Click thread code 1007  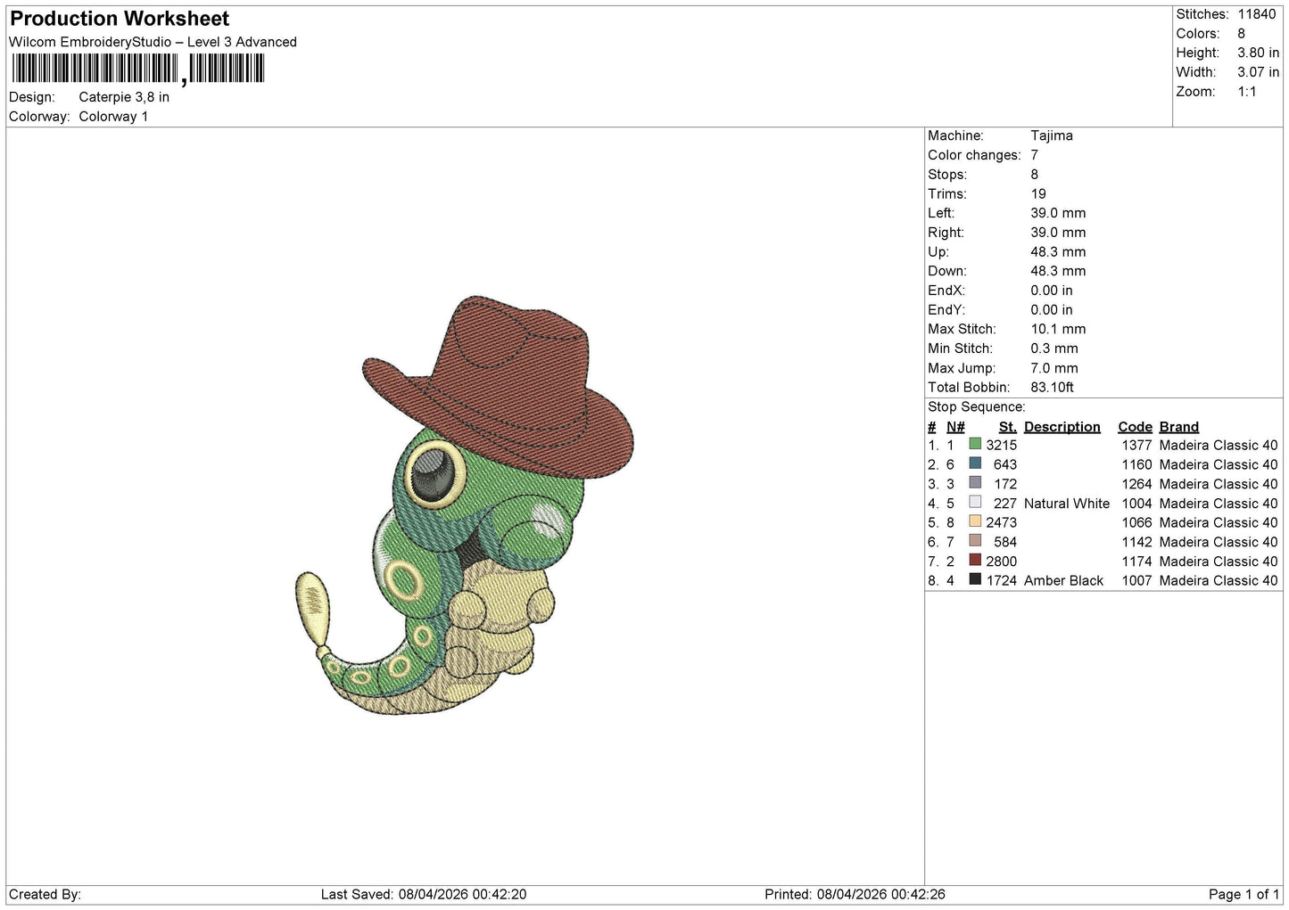click(x=1137, y=580)
